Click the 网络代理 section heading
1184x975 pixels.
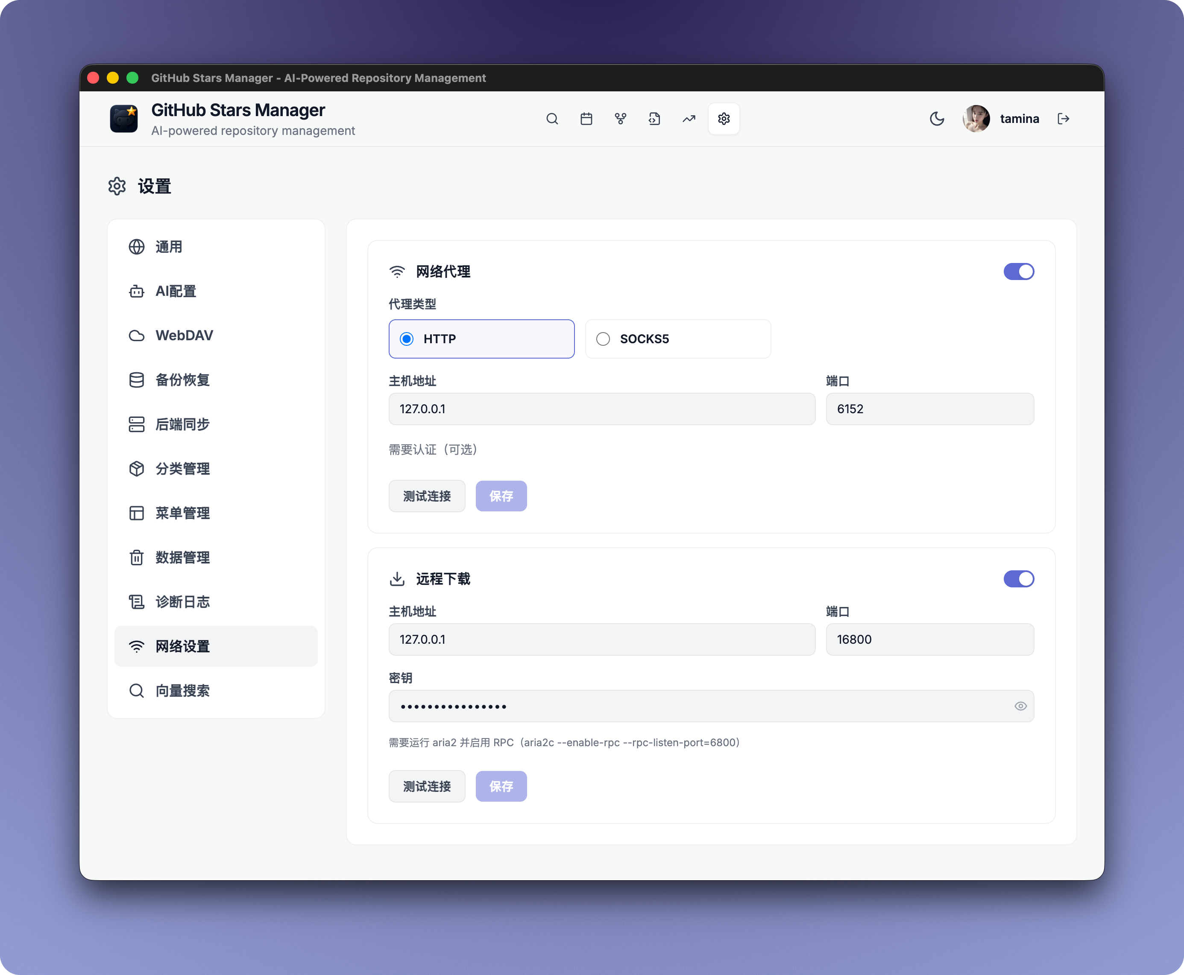443,272
